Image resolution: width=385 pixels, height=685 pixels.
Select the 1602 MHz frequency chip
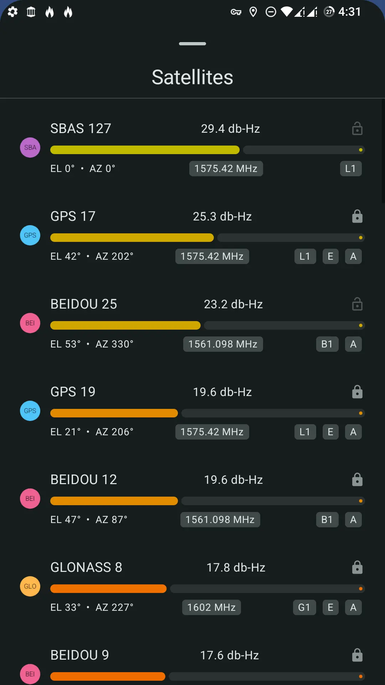(211, 607)
